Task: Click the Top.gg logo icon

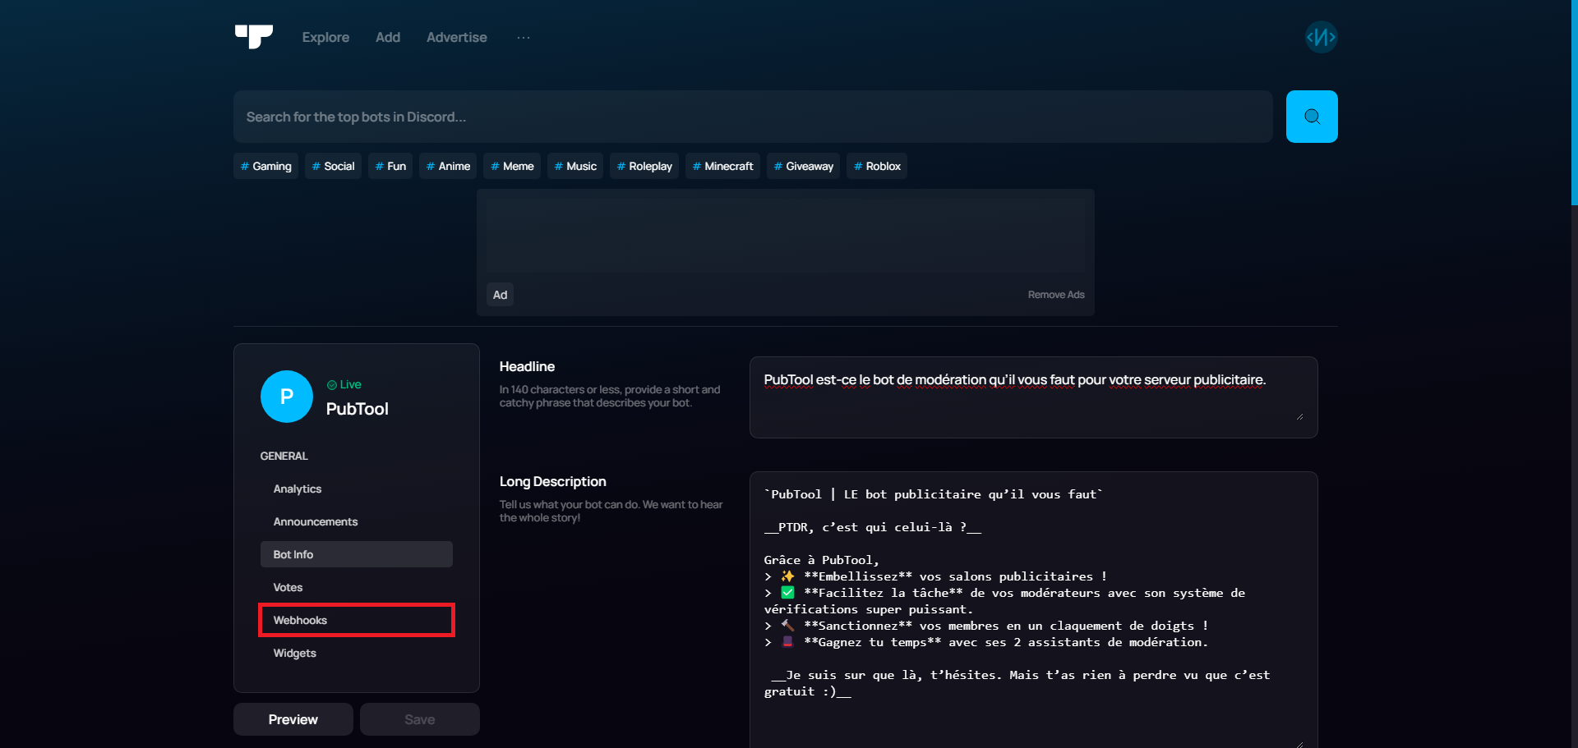Action: pyautogui.click(x=253, y=37)
